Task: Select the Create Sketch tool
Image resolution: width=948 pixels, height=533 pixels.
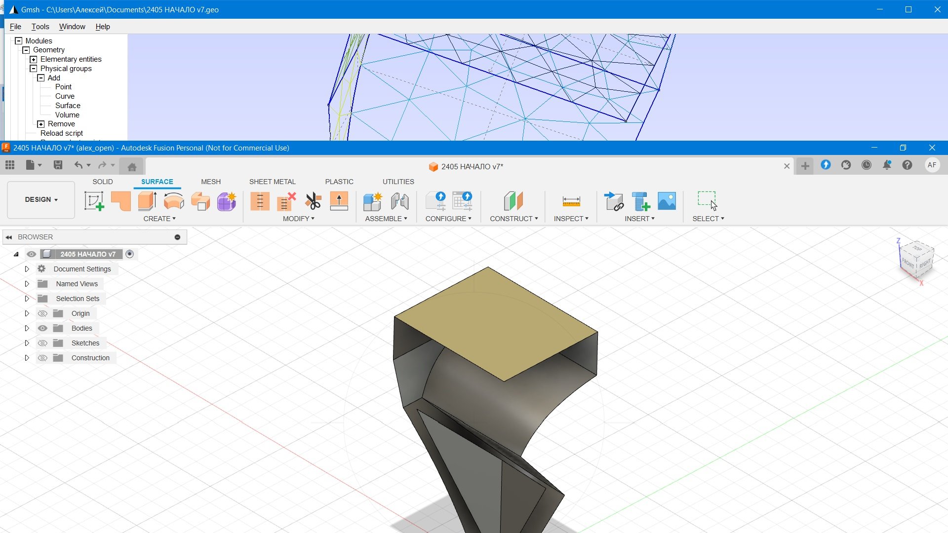Action: click(x=94, y=201)
